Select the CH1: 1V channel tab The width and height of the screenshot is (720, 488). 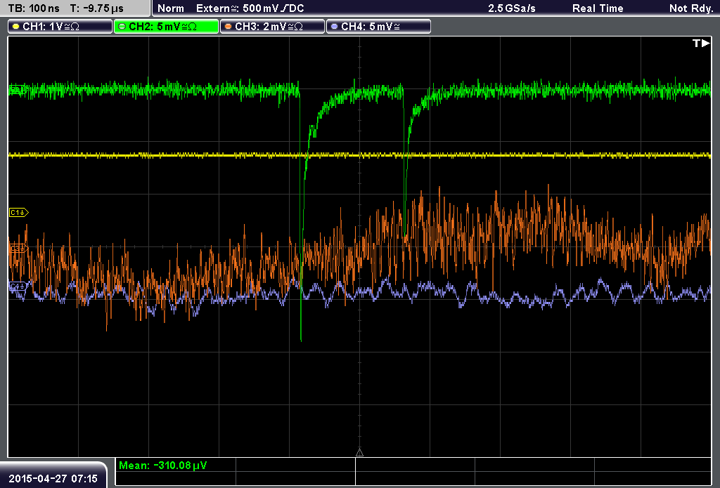[x=60, y=27]
